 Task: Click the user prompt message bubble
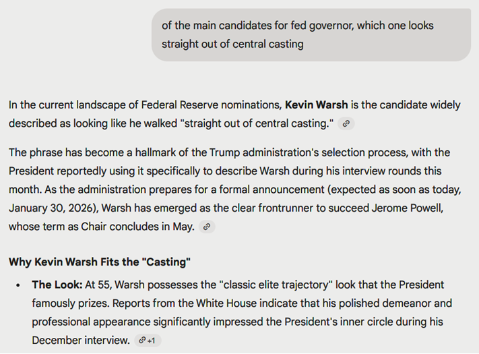tap(311, 35)
